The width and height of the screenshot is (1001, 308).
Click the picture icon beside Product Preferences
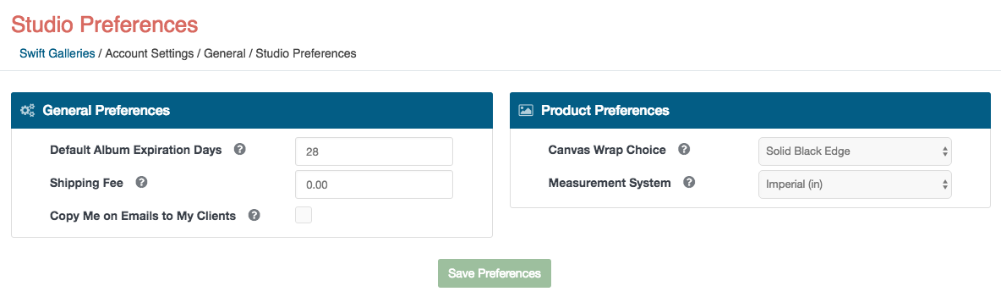(x=526, y=111)
